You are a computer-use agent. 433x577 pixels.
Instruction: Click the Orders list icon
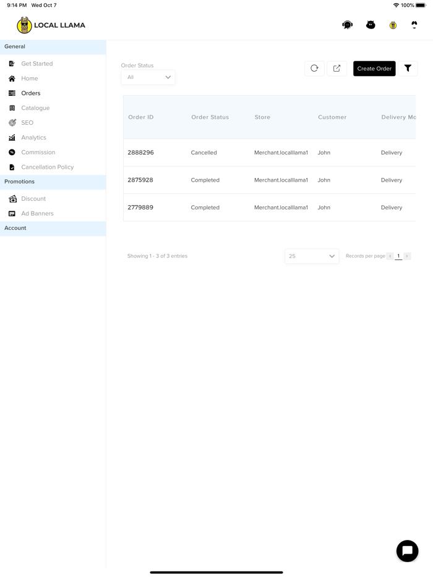coord(12,93)
